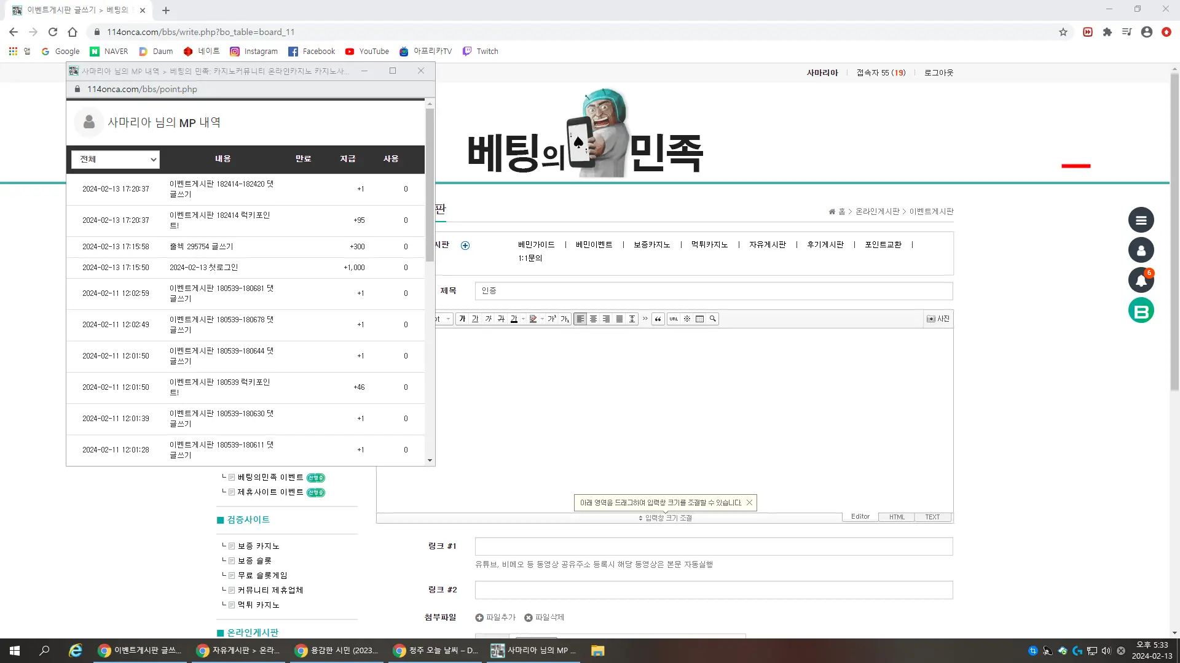Click the 링크 #1 input field

(x=714, y=546)
